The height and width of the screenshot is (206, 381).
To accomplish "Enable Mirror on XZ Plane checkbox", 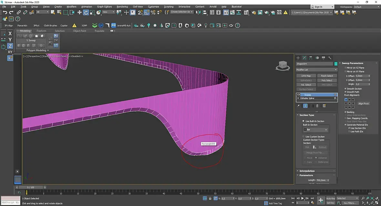I will [x=345, y=68].
